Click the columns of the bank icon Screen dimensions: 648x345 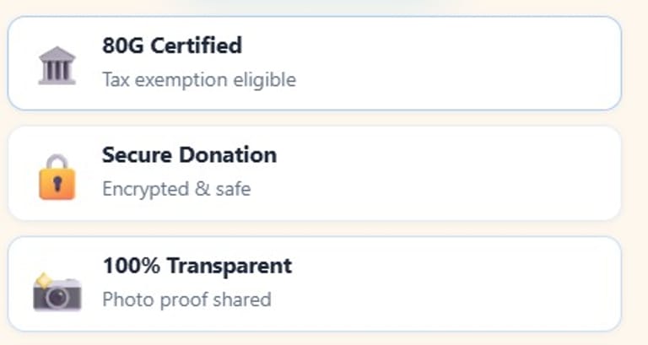[57, 68]
